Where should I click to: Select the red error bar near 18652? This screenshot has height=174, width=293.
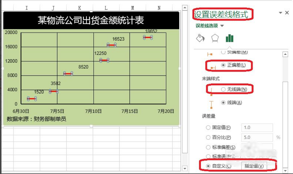[148, 38]
